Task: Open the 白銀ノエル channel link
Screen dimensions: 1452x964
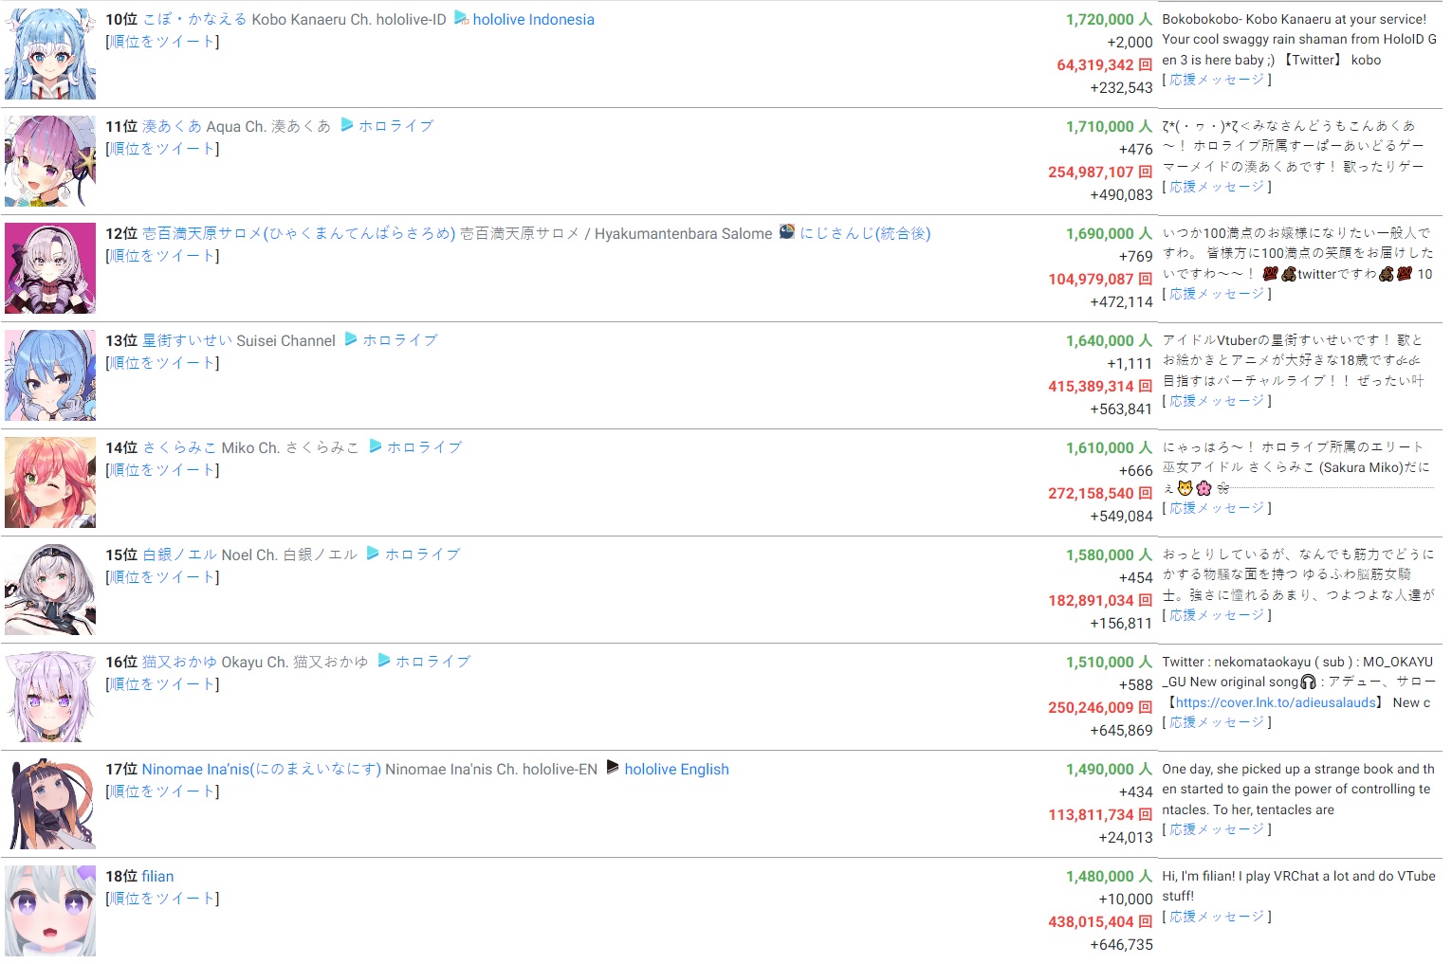Action: pos(179,555)
